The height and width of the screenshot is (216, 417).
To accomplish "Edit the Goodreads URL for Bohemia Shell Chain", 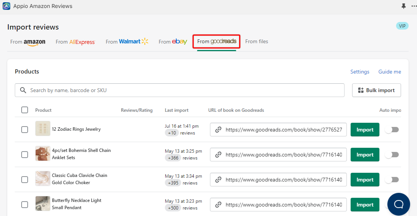I will [278, 155].
